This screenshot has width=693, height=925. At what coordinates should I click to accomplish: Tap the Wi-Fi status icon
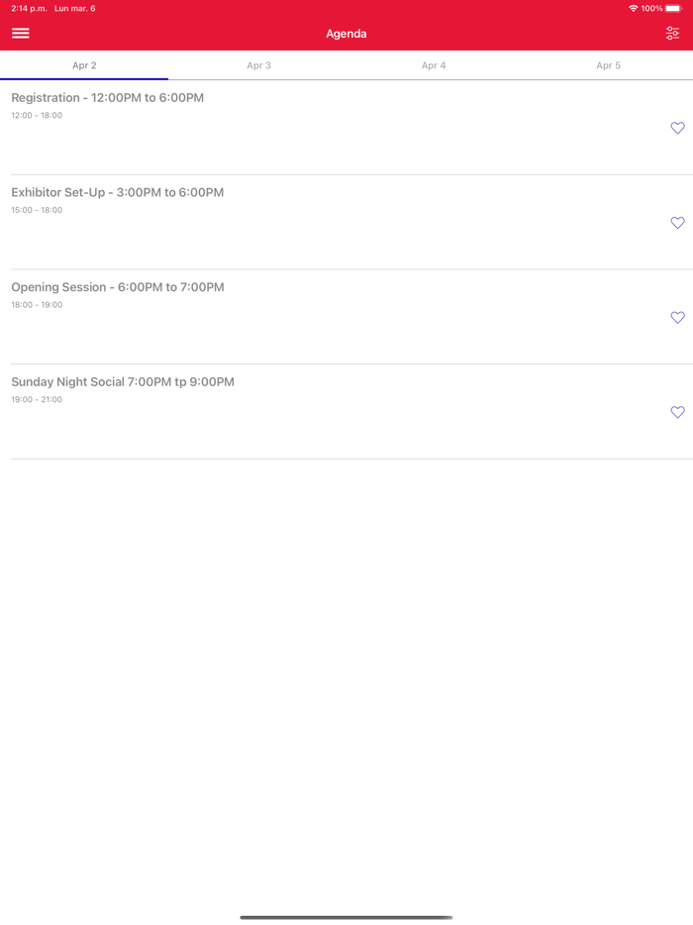pos(634,8)
